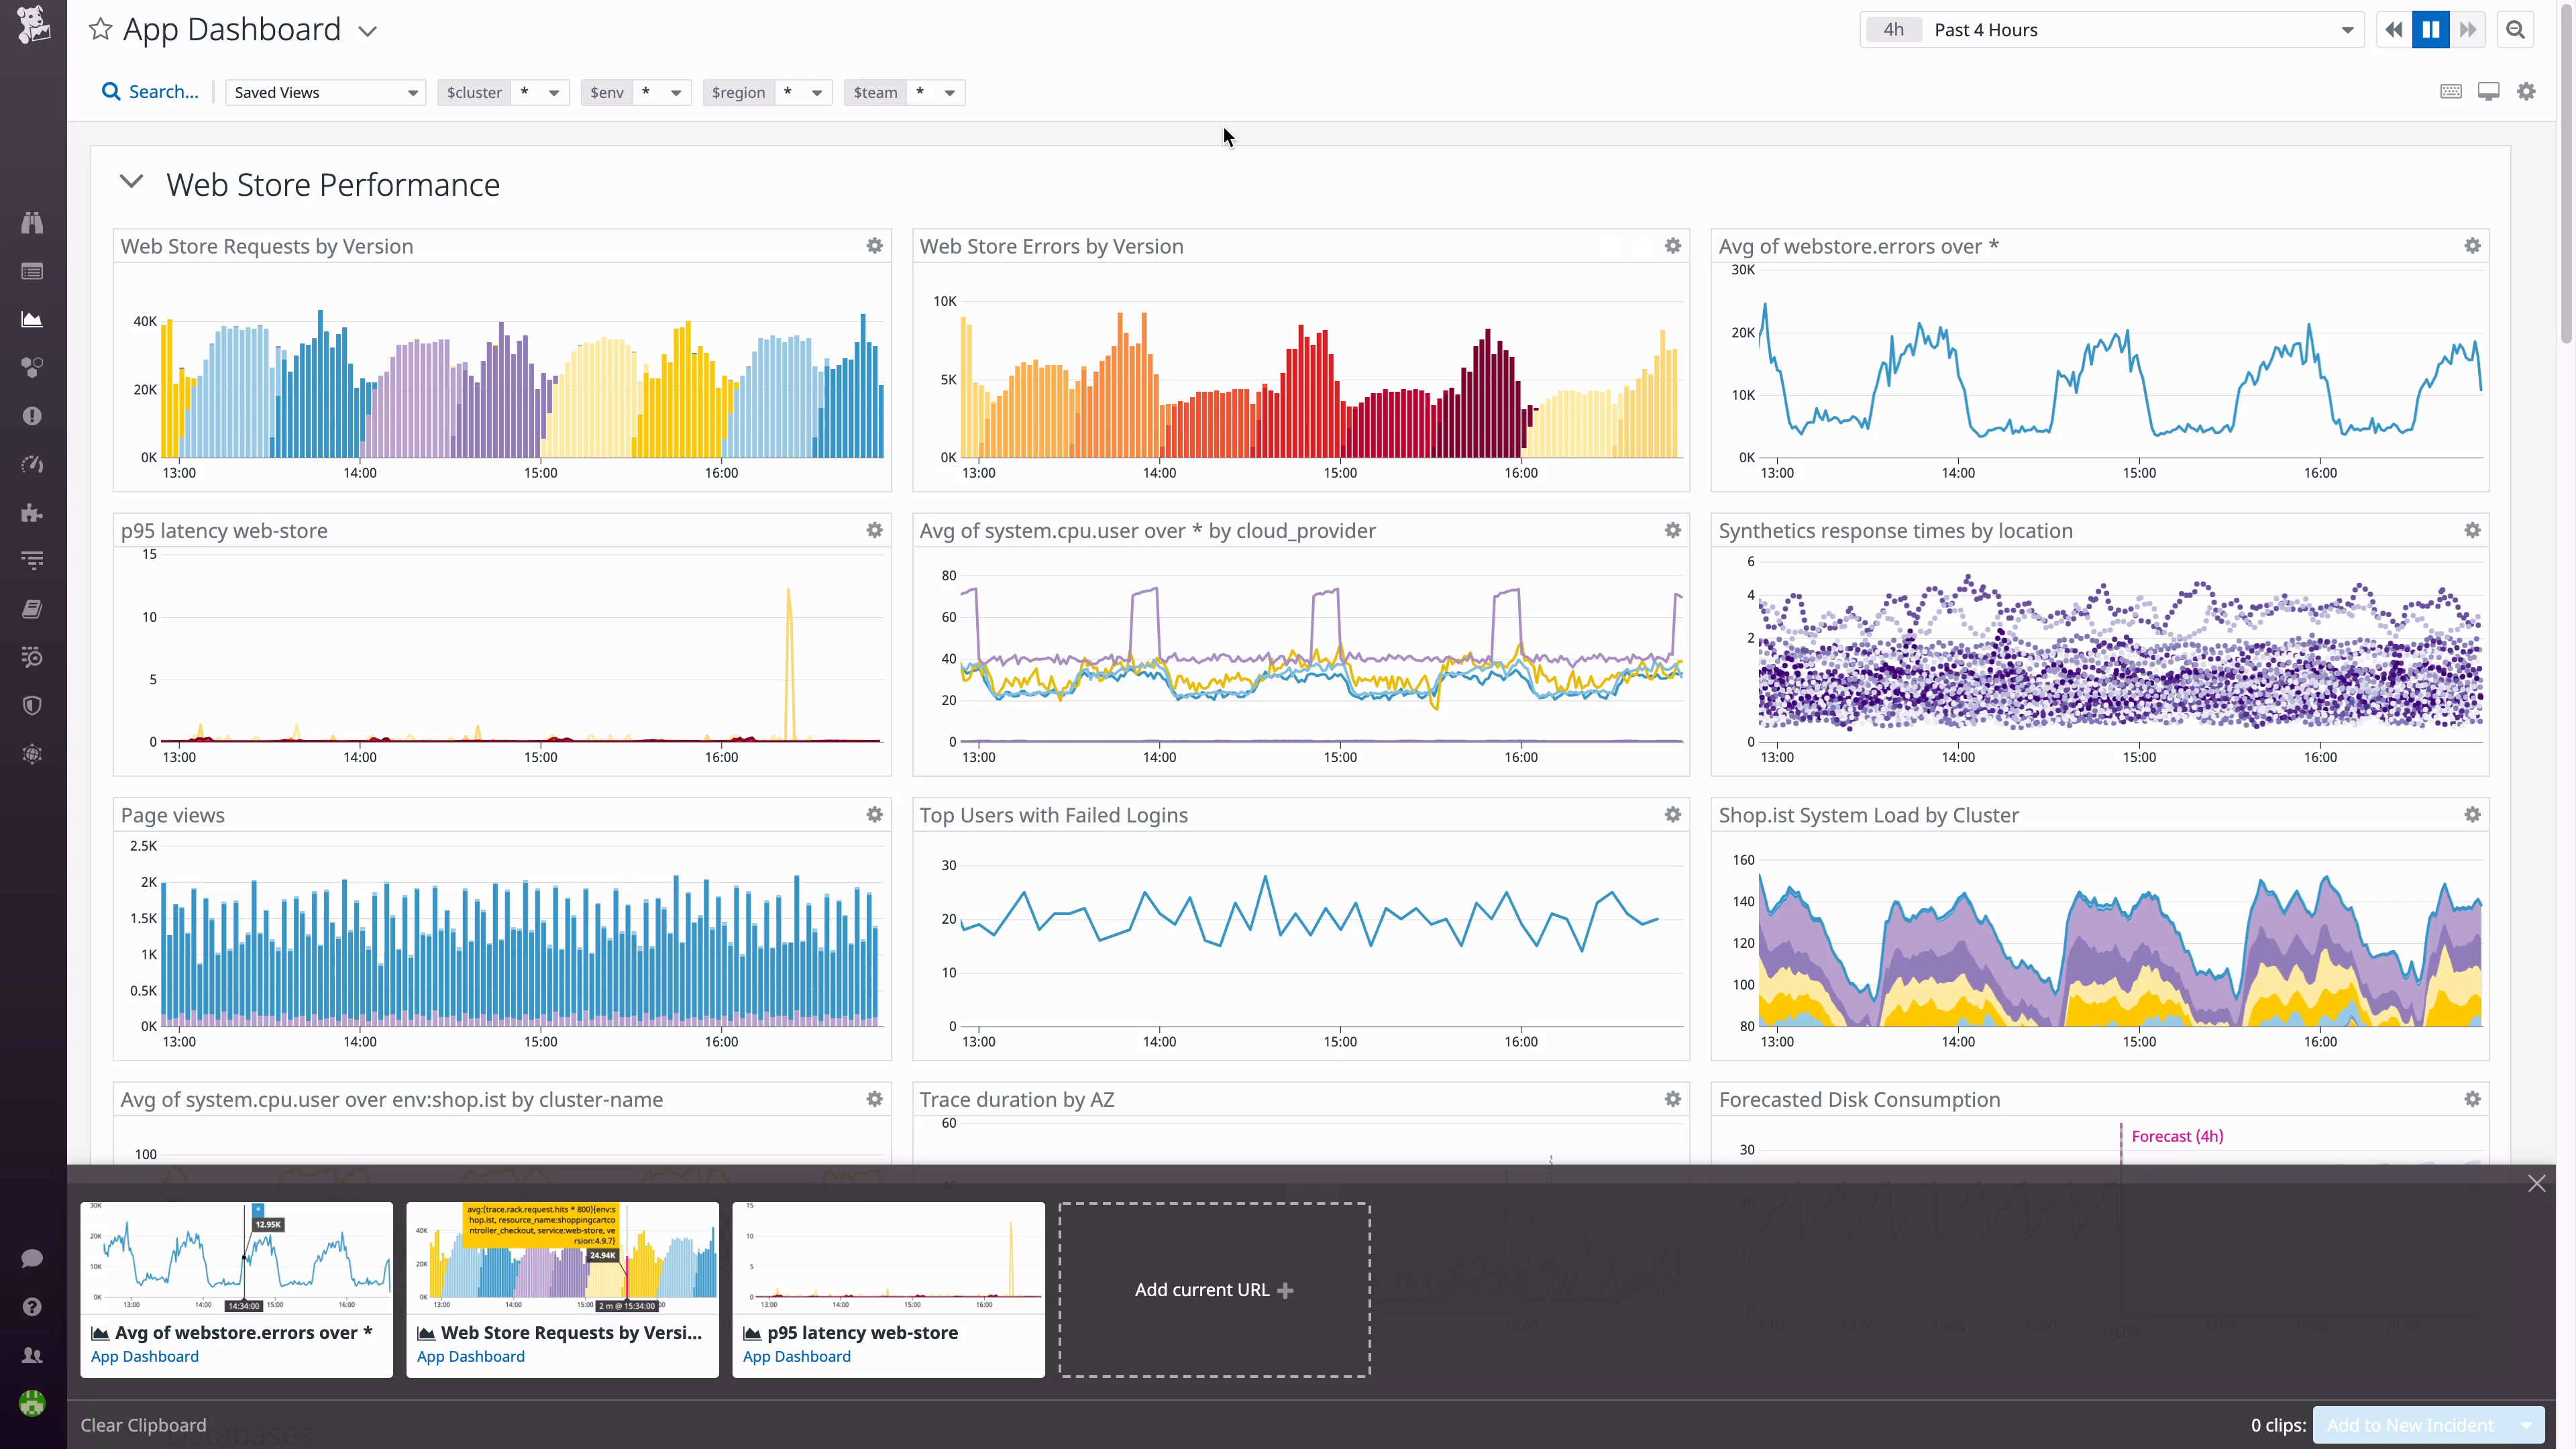Viewport: 2576px width, 1449px height.
Task: Open gear menu on Page views widget
Action: pos(874,815)
